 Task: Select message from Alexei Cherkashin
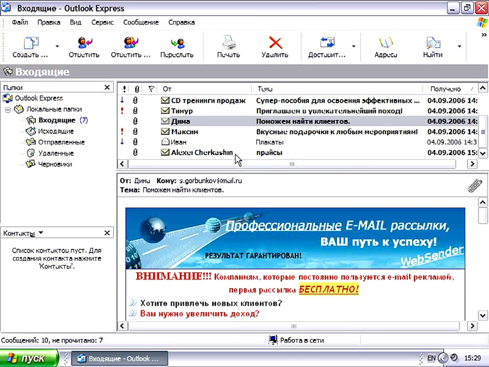pos(202,153)
